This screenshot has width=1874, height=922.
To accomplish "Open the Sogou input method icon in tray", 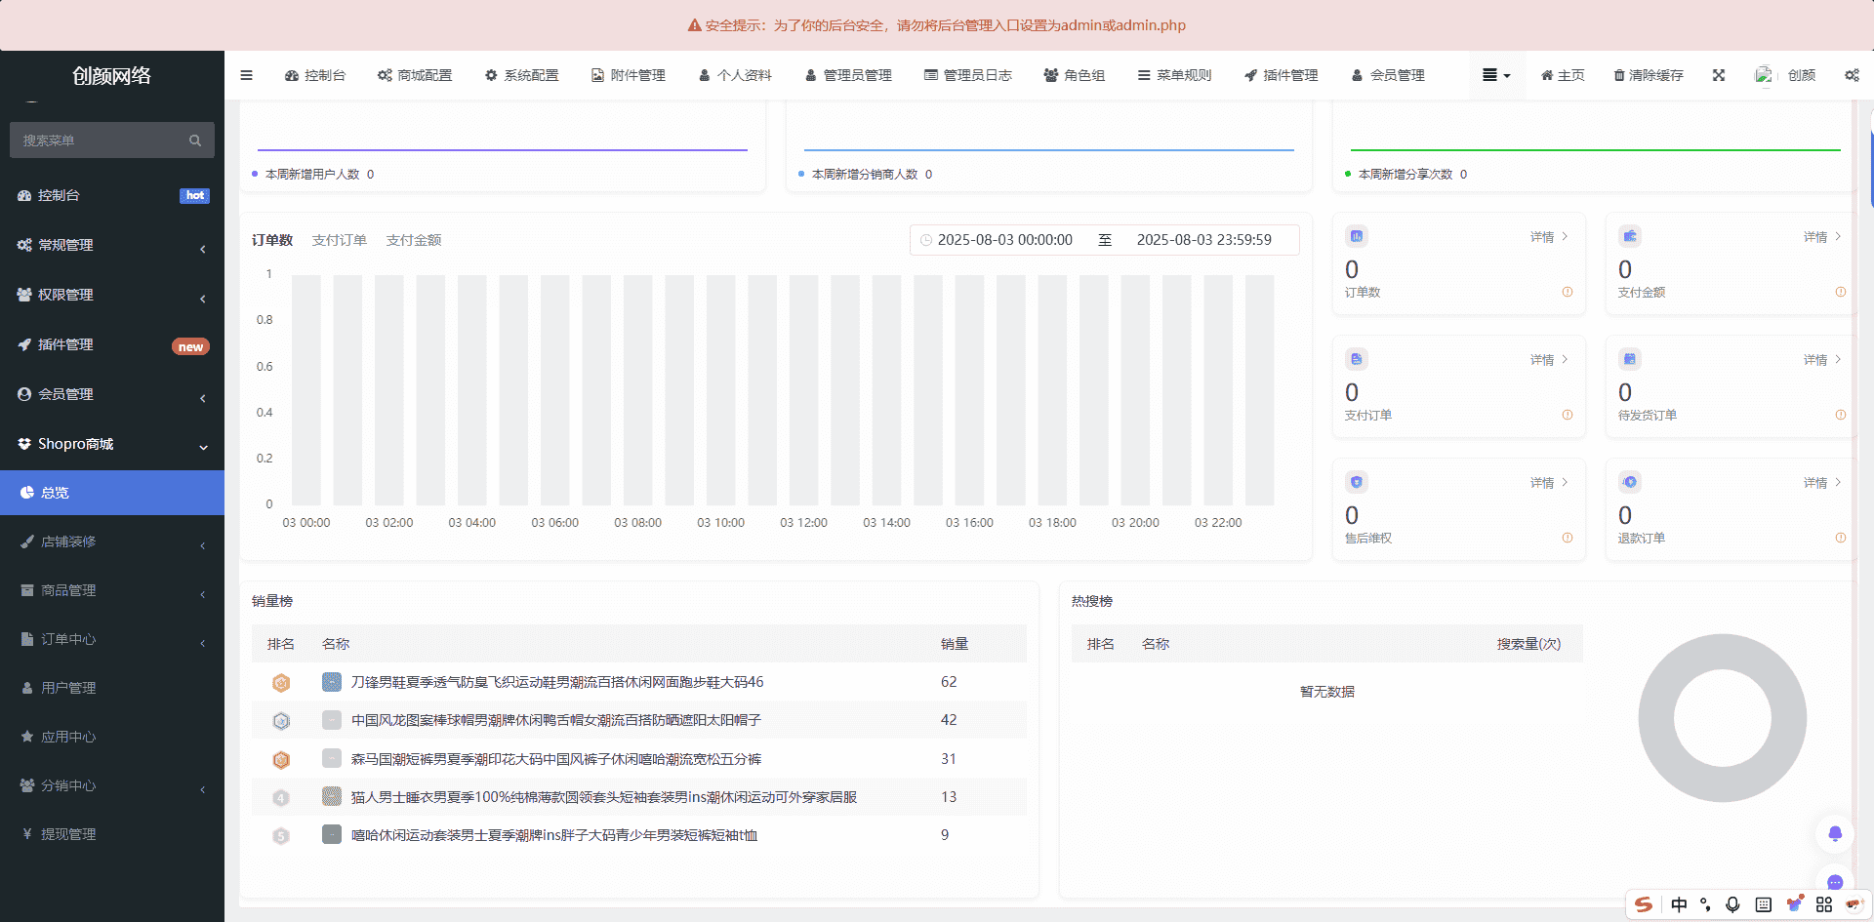I will tap(1644, 904).
